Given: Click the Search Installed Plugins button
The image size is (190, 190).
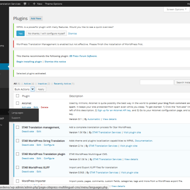Looking at the screenshot, I should pyautogui.click(x=182, y=82).
